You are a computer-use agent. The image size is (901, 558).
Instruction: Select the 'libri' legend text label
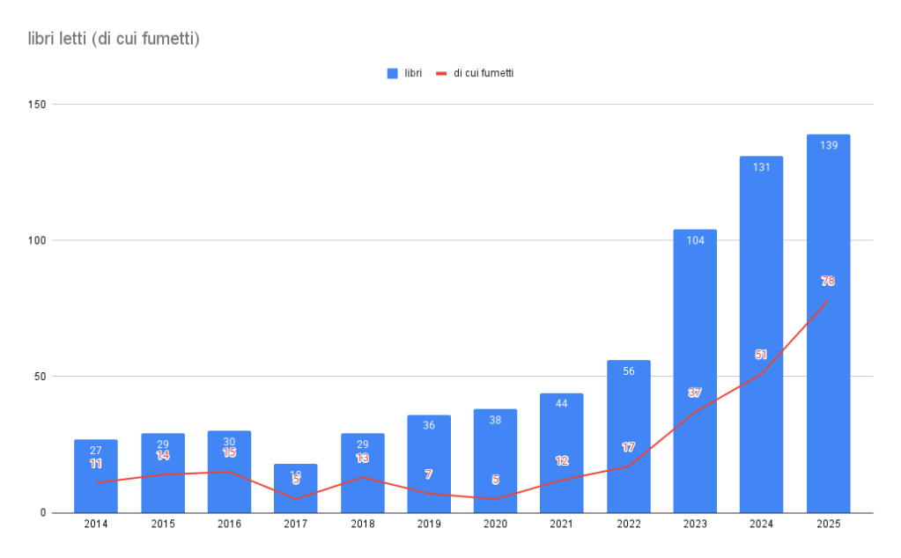tap(412, 74)
